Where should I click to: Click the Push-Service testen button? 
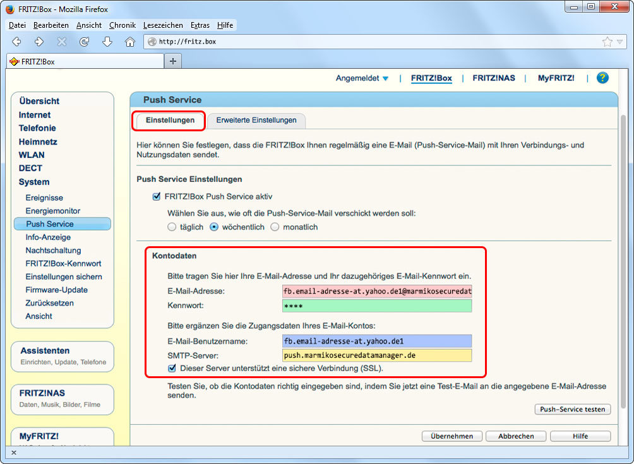(573, 409)
